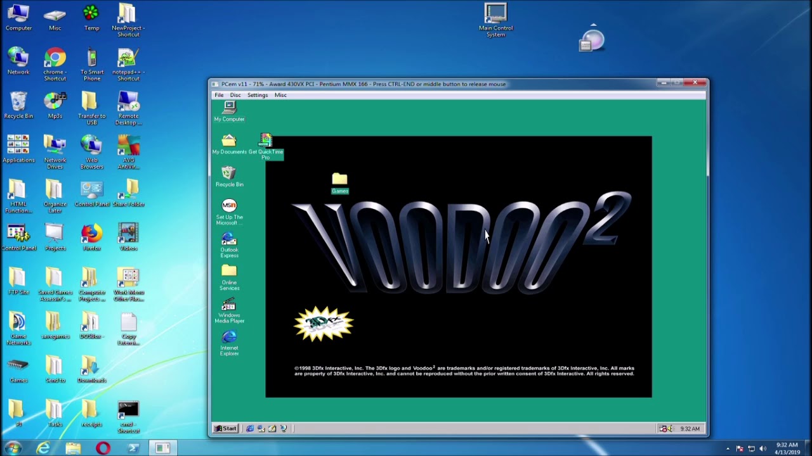
Task: Select My Computer icon in emulated desktop
Action: 229,111
